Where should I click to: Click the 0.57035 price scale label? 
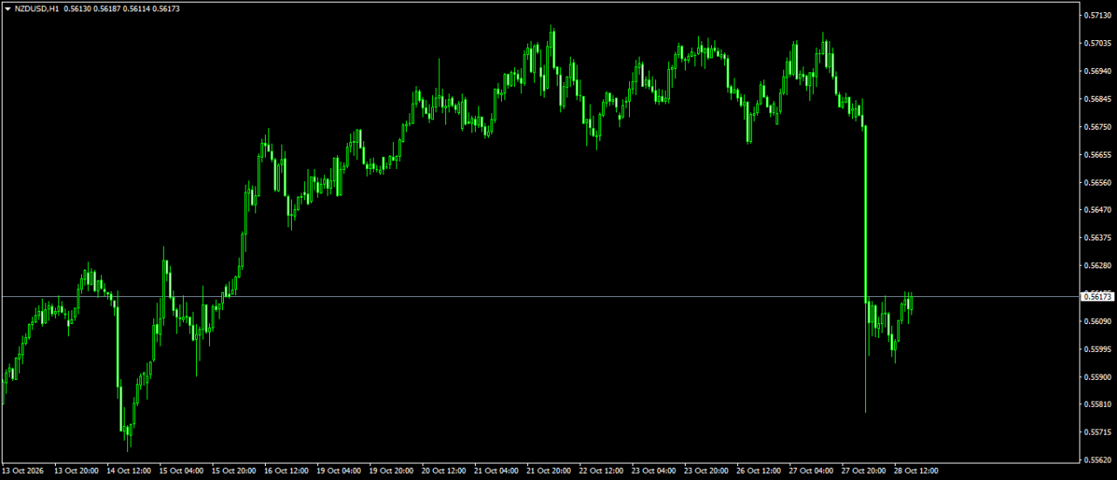1099,44
